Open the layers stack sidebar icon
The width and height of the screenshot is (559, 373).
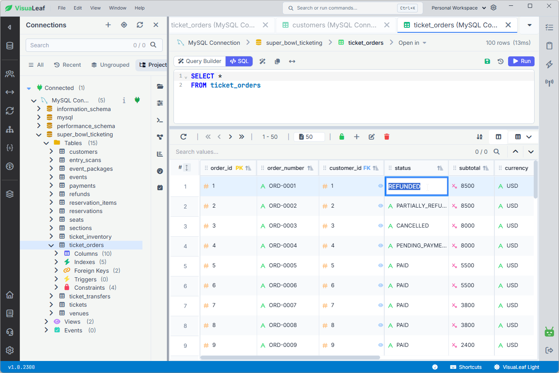10,194
